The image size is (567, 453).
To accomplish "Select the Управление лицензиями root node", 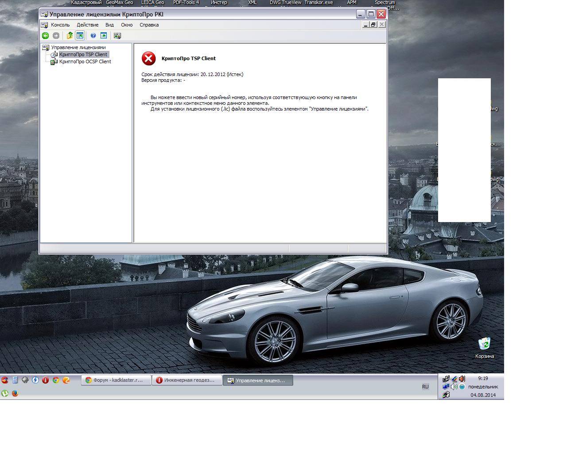I will tap(78, 47).
